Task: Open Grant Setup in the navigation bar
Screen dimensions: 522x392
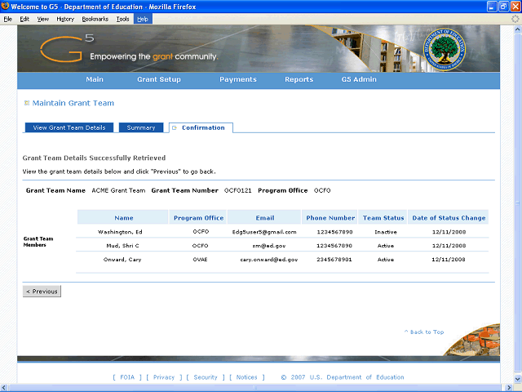Action: point(159,80)
